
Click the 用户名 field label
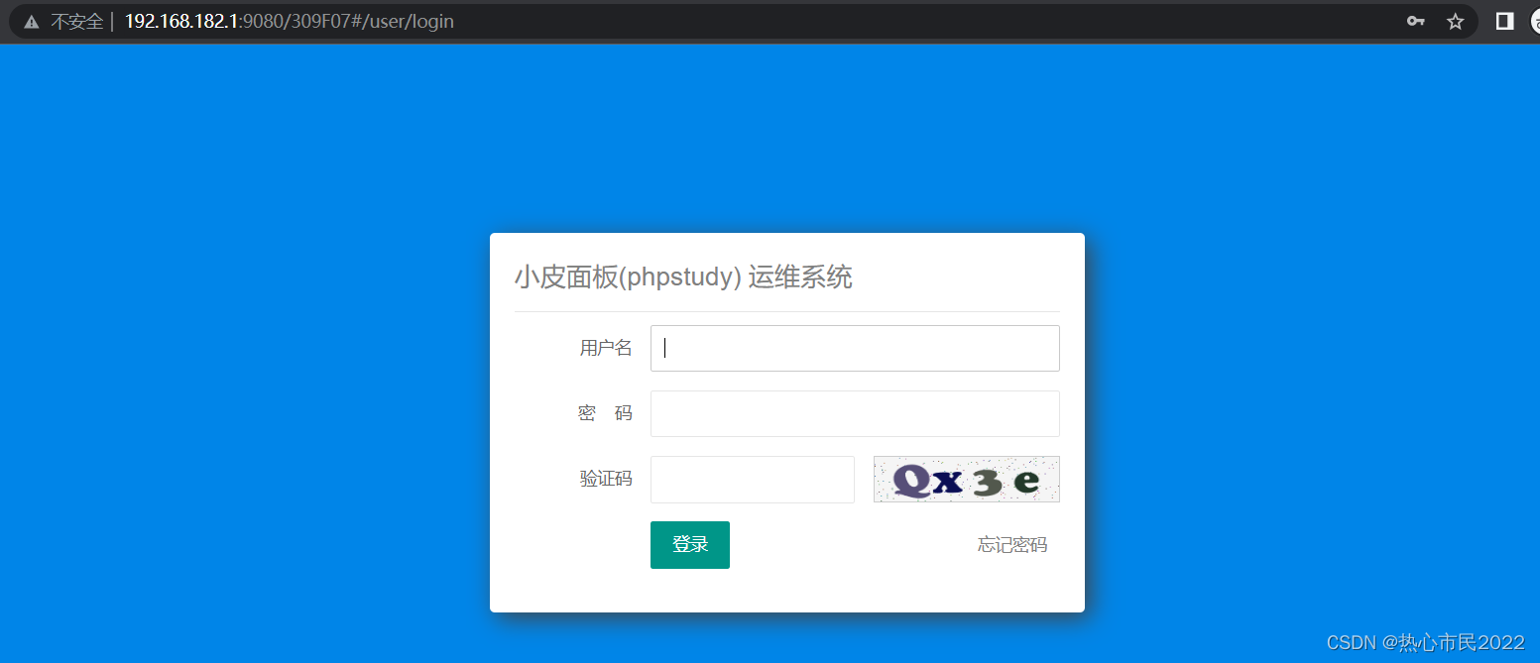pos(606,348)
